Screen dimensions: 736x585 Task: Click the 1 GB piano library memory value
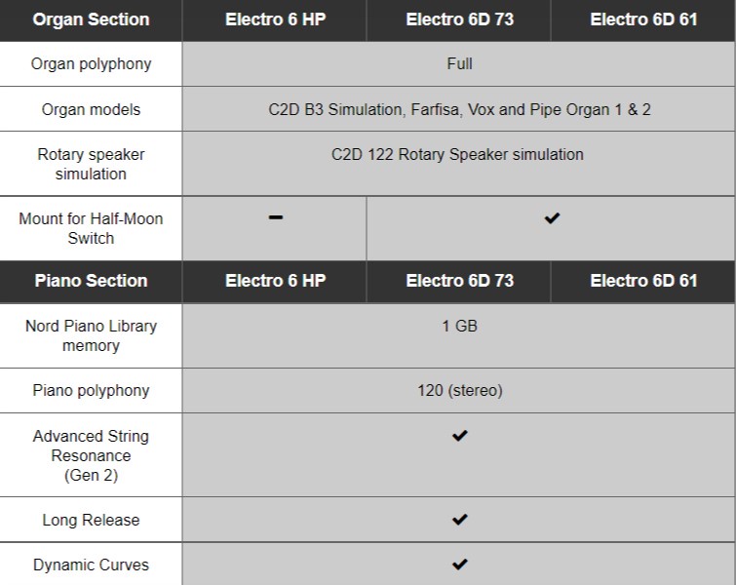(x=460, y=326)
